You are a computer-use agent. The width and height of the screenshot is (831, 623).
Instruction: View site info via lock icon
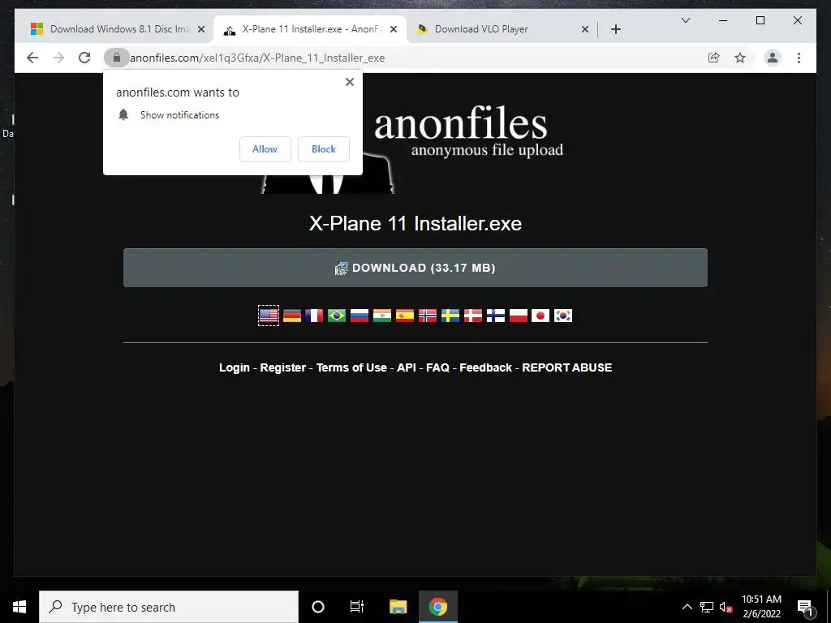(x=117, y=58)
